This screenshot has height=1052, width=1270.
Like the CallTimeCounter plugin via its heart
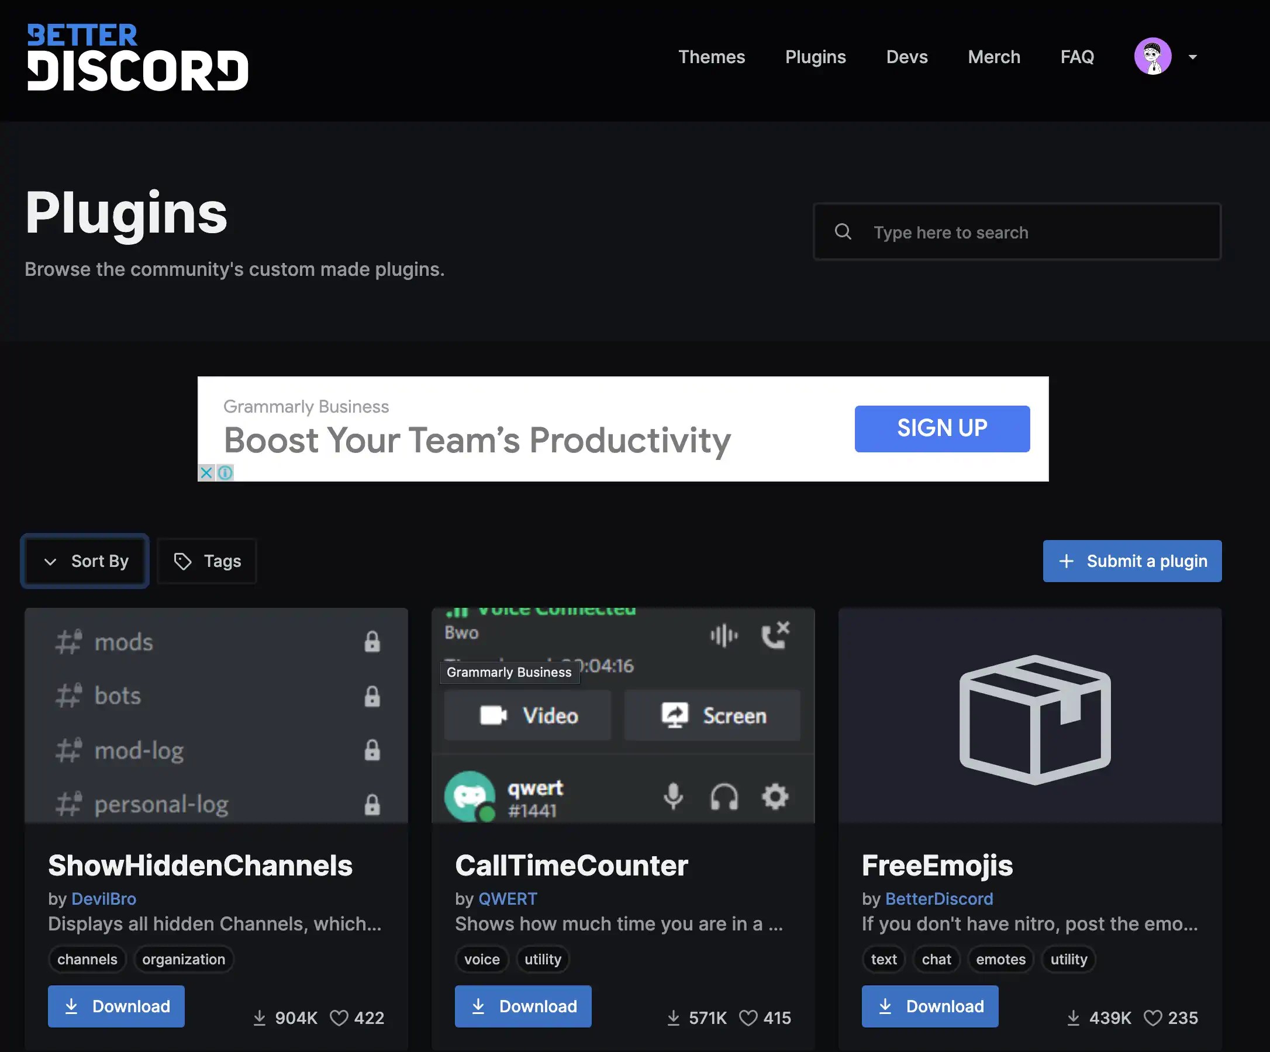coord(749,1018)
